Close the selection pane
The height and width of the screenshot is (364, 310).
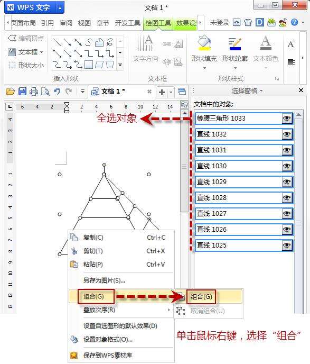301,90
